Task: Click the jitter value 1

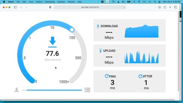Action: coord(146,83)
